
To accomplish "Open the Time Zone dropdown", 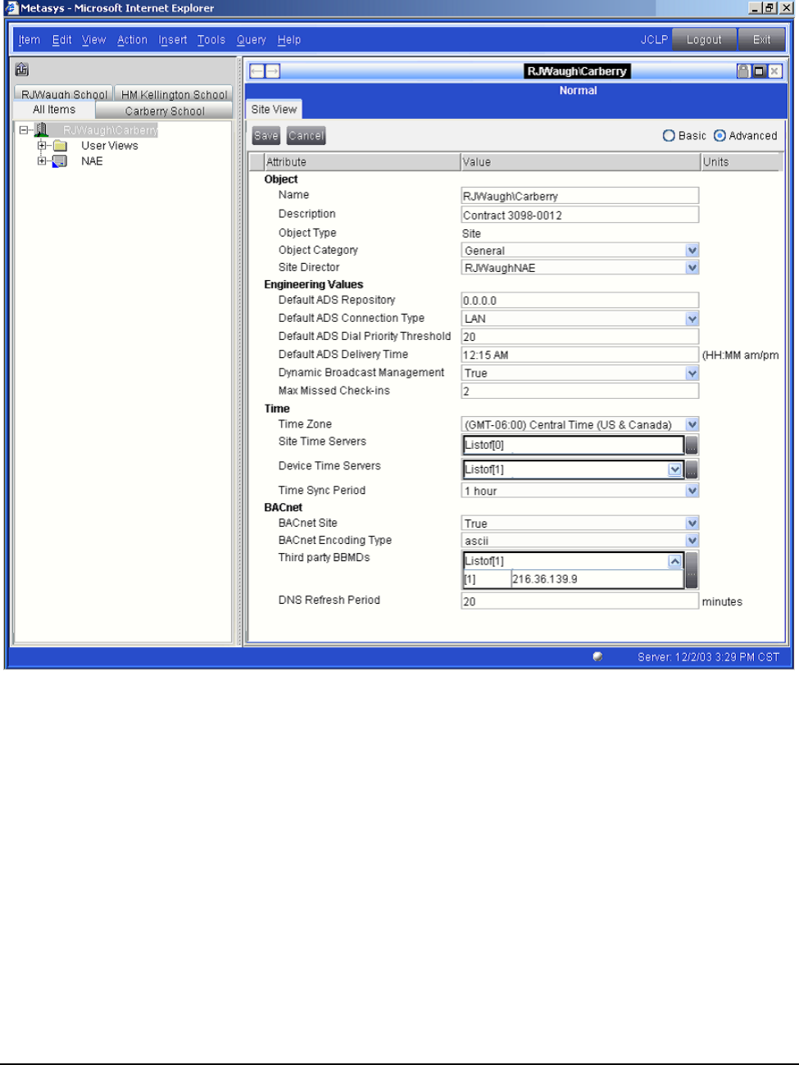I will tap(692, 424).
